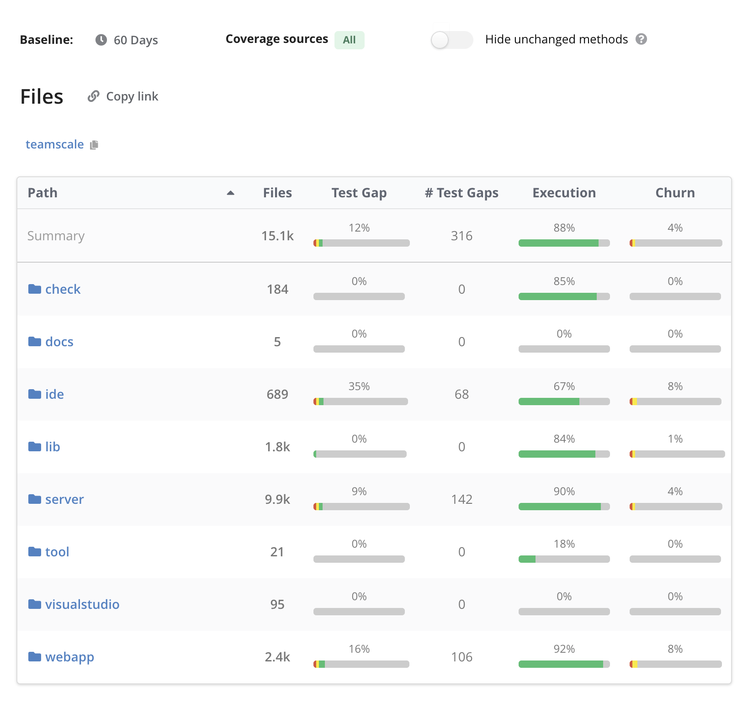This screenshot has height=708, width=753.
Task: Open the teamscale breadcrumb link
Action: [55, 144]
